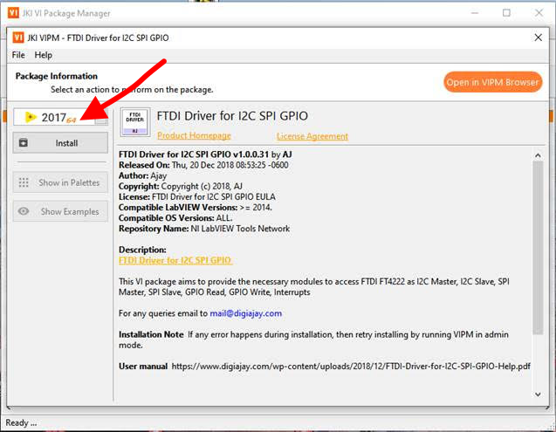Open the File menu
This screenshot has height=432, width=556.
(x=18, y=55)
